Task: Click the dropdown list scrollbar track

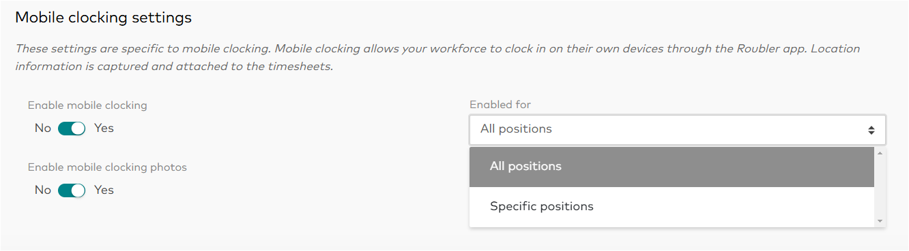Action: click(x=880, y=187)
